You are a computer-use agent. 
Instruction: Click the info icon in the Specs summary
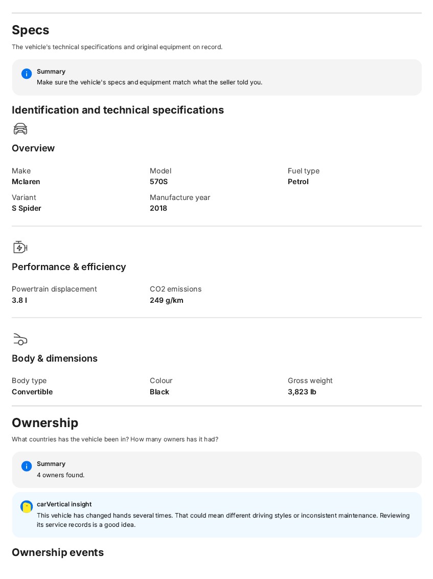(x=27, y=74)
